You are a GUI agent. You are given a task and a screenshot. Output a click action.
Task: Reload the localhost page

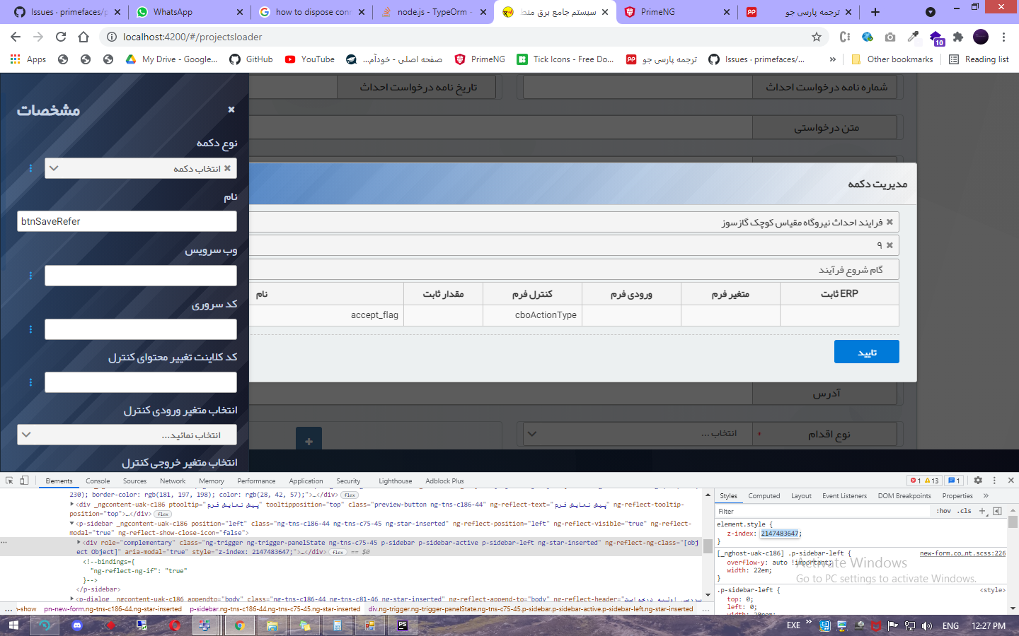pyautogui.click(x=61, y=37)
